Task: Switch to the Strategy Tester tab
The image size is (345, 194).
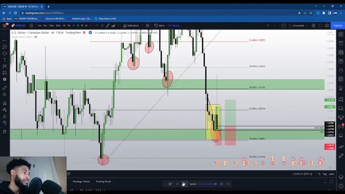Action: point(81,182)
